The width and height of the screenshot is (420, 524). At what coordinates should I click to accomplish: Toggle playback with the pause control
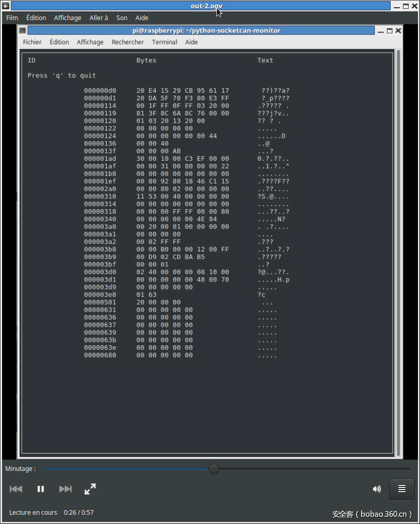click(40, 488)
